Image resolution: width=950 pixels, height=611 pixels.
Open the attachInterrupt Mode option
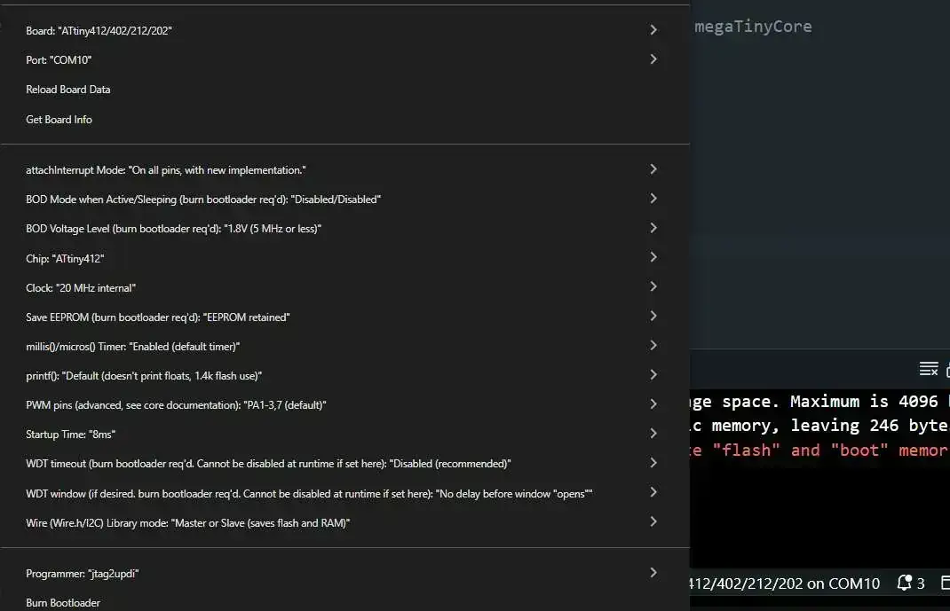click(x=166, y=169)
